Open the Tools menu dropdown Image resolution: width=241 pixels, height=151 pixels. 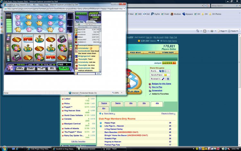tap(233, 31)
